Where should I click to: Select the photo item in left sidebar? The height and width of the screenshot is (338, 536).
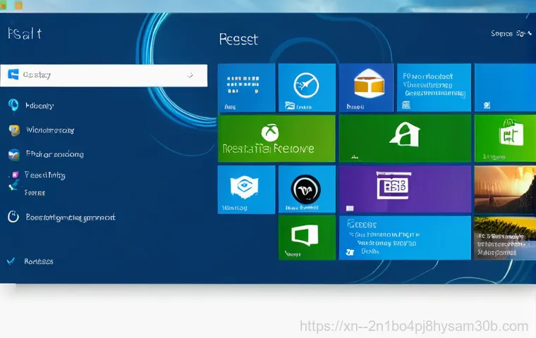13,154
